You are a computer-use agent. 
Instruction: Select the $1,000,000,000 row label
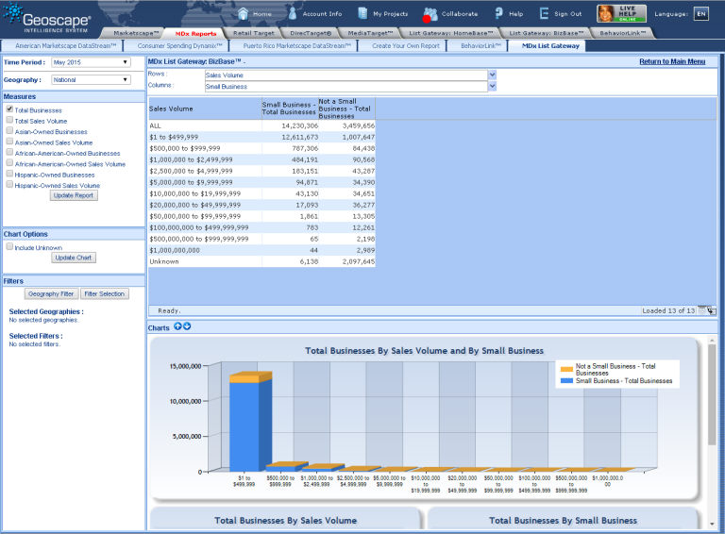pyautogui.click(x=175, y=250)
